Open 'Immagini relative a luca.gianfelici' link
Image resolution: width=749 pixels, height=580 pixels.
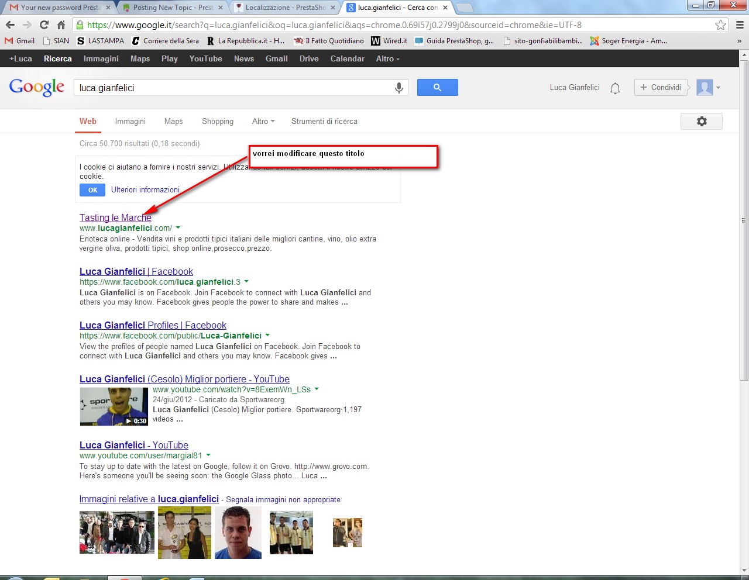[x=149, y=499]
